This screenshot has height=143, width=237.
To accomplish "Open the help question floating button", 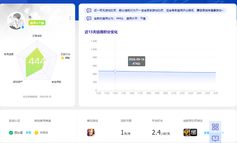I will 215,138.
